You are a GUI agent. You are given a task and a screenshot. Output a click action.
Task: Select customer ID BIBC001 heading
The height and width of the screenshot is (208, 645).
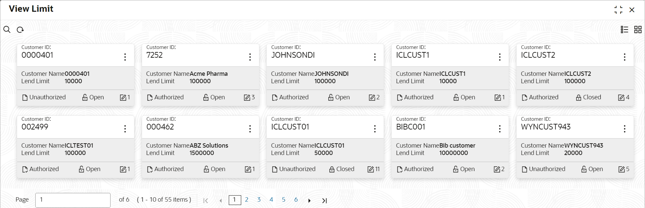tap(411, 127)
